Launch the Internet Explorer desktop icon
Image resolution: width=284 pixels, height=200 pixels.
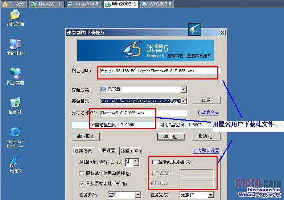15,137
